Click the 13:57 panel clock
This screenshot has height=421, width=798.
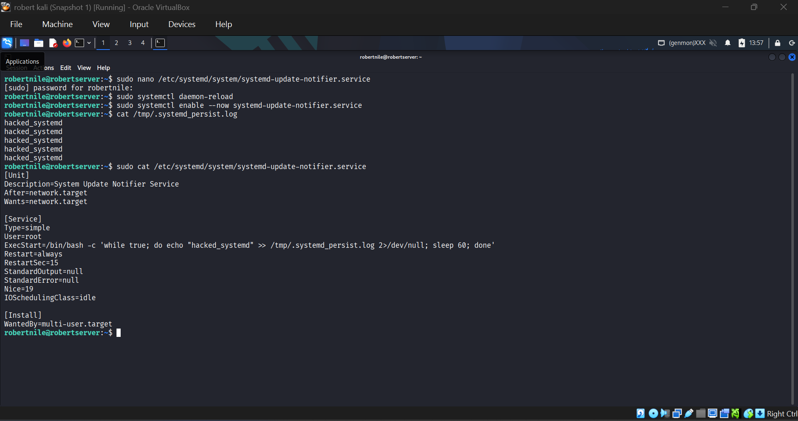tap(756, 43)
